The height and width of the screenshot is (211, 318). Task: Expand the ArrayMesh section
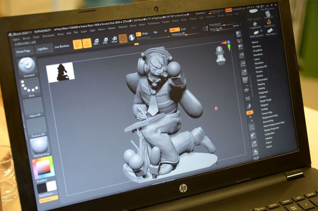pyautogui.click(x=258, y=50)
